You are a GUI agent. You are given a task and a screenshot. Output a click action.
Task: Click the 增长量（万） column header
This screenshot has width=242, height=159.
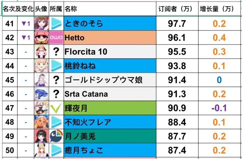[217, 8]
